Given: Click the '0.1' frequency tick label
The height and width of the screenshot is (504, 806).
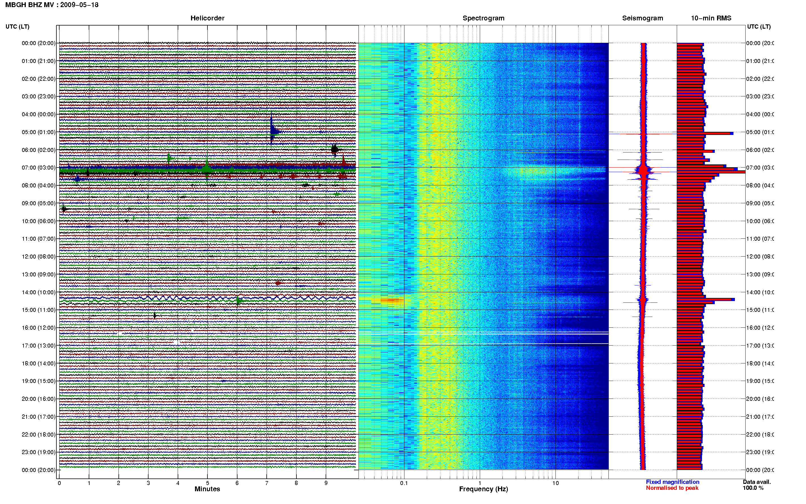Looking at the screenshot, I should (x=404, y=483).
